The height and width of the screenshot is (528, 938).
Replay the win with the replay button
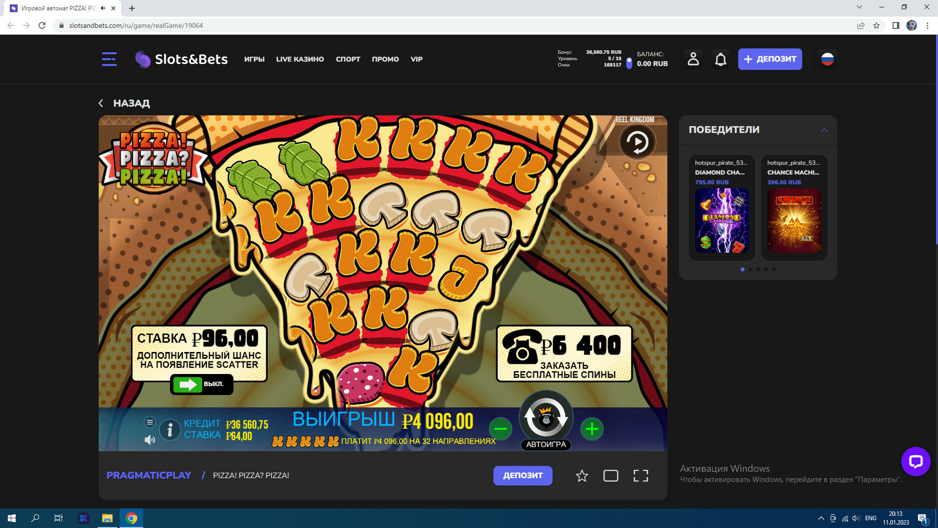(637, 142)
